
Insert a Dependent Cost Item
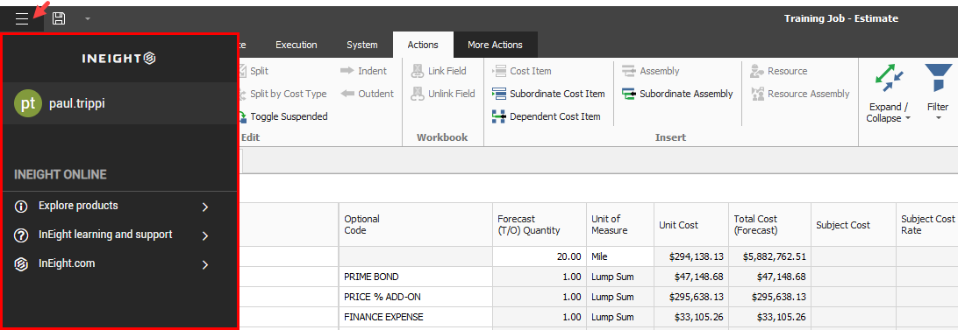tap(547, 116)
